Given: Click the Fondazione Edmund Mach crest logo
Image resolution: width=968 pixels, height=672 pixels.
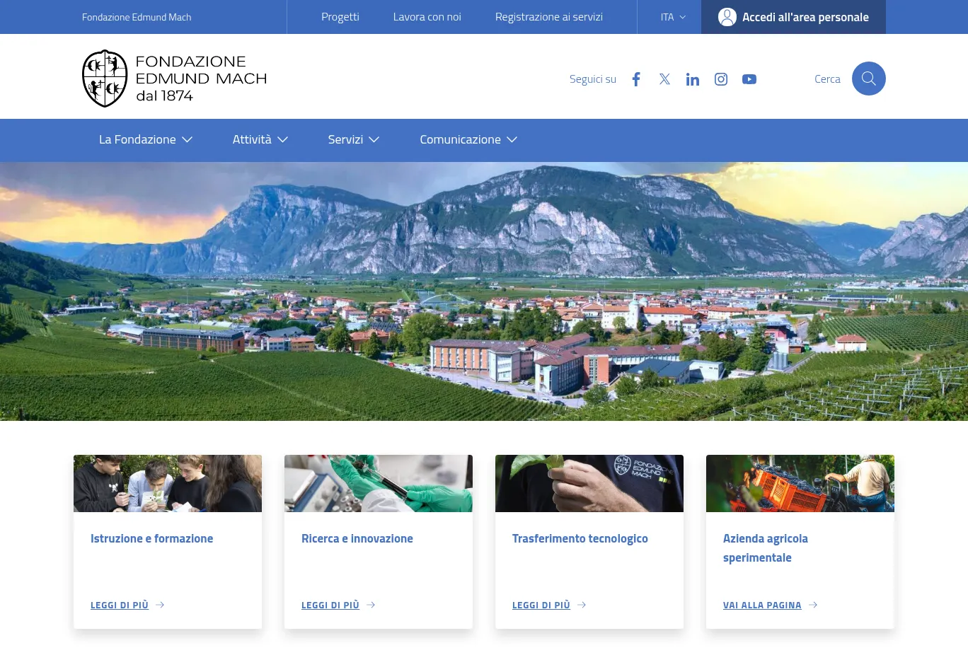Looking at the screenshot, I should pos(105,79).
